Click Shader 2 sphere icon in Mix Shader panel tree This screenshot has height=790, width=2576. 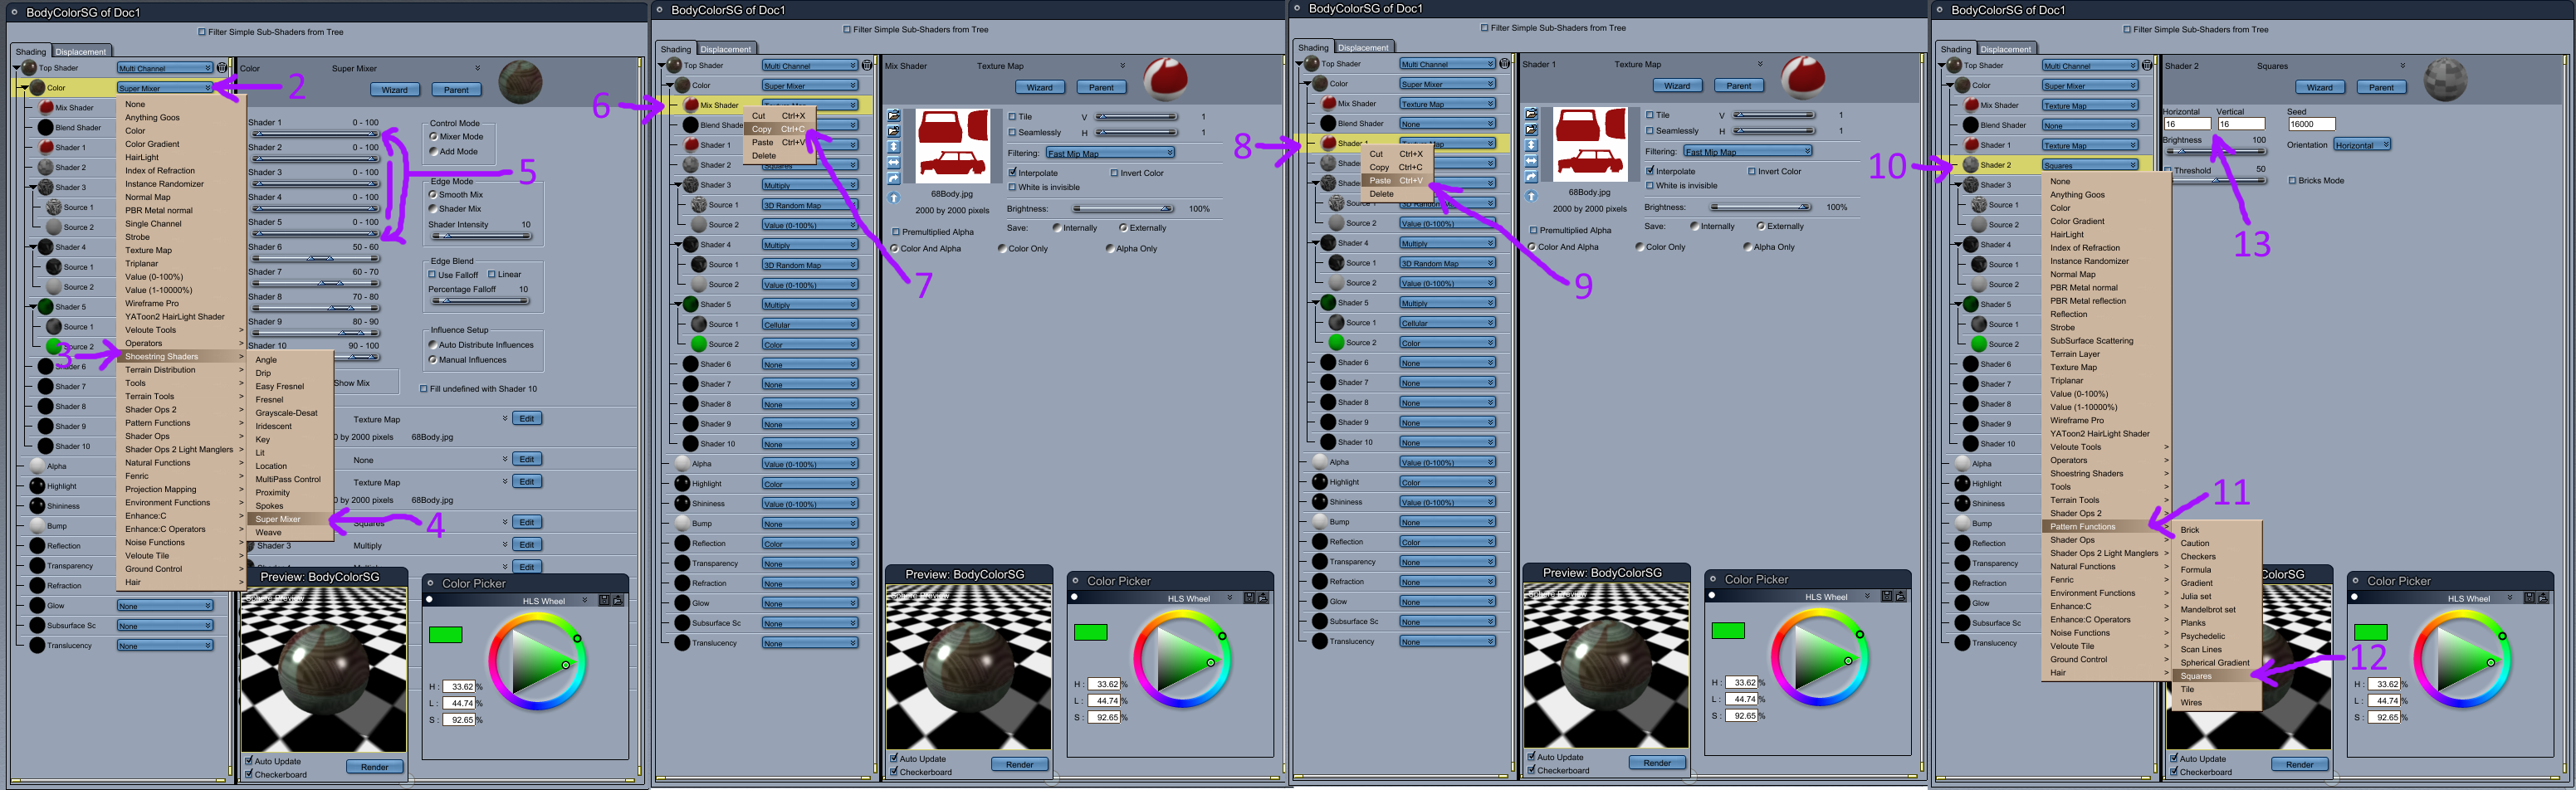691,165
